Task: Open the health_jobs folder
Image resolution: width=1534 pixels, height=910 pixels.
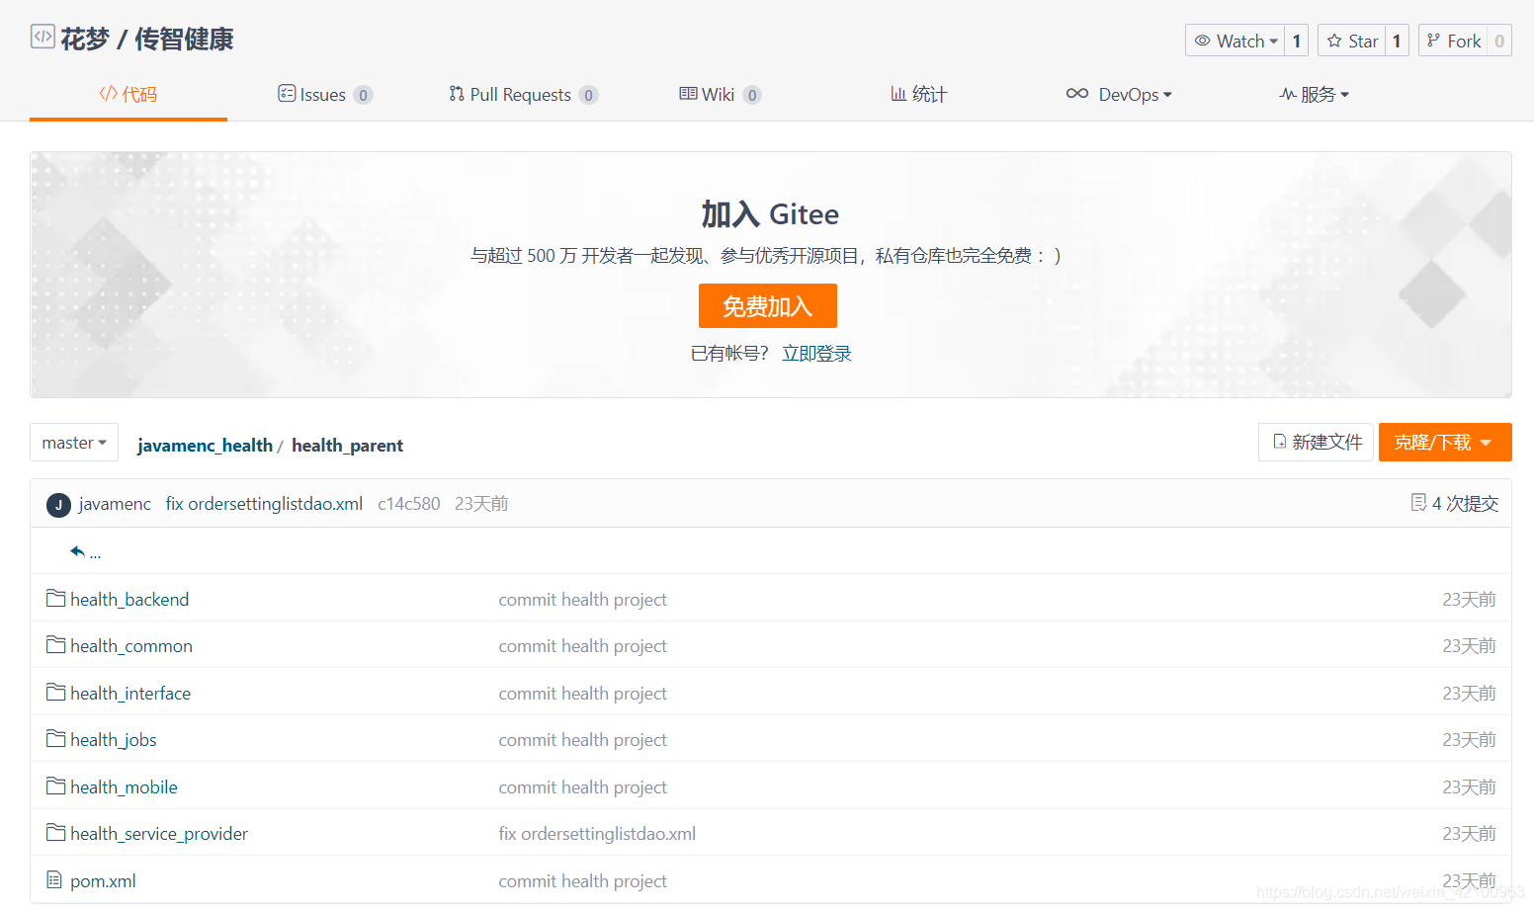Action: pos(114,740)
